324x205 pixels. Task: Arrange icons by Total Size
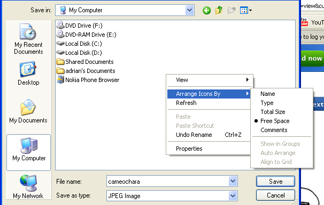click(282, 112)
